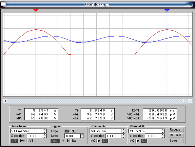
Task: Select falling edge trigger icon
Action: (74, 131)
